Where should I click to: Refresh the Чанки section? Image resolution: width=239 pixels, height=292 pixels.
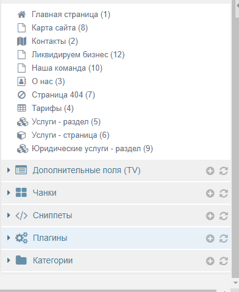tap(223, 193)
